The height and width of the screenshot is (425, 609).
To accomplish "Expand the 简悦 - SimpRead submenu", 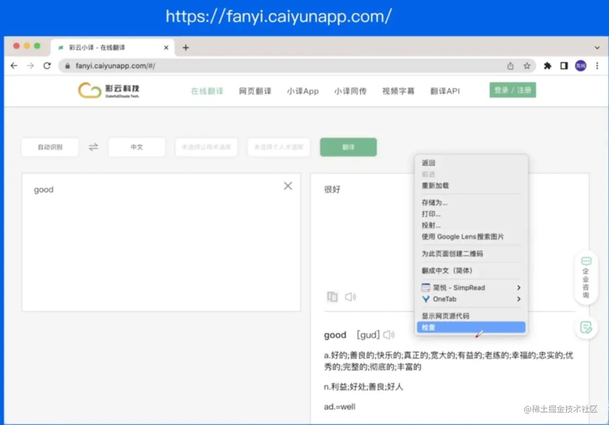I will coord(471,287).
